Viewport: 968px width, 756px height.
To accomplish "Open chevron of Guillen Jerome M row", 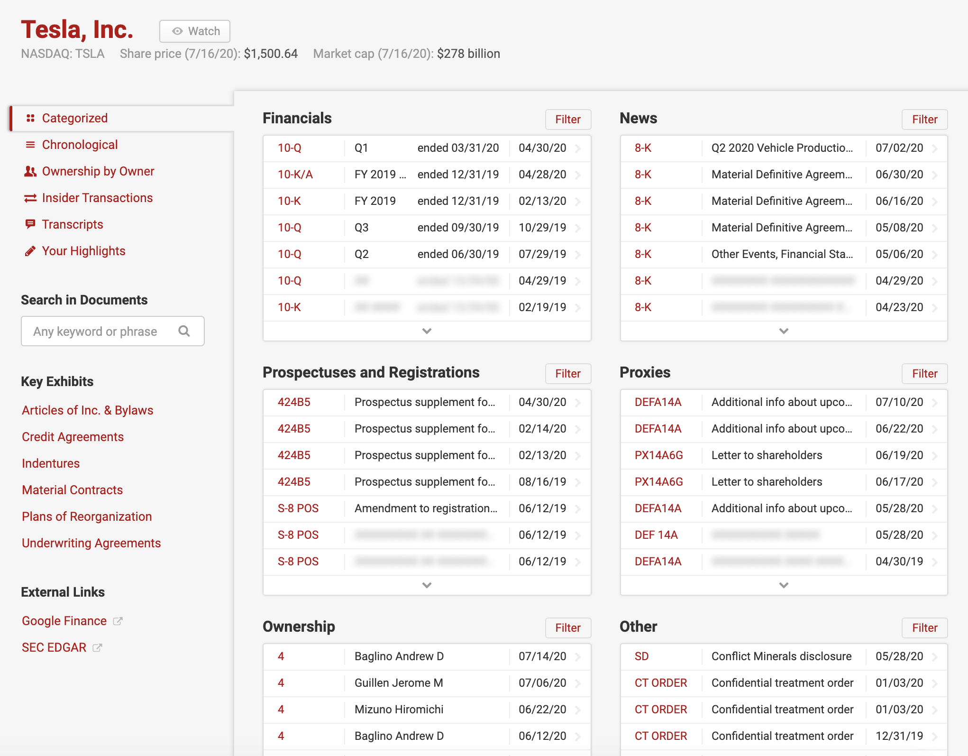I will (x=578, y=683).
